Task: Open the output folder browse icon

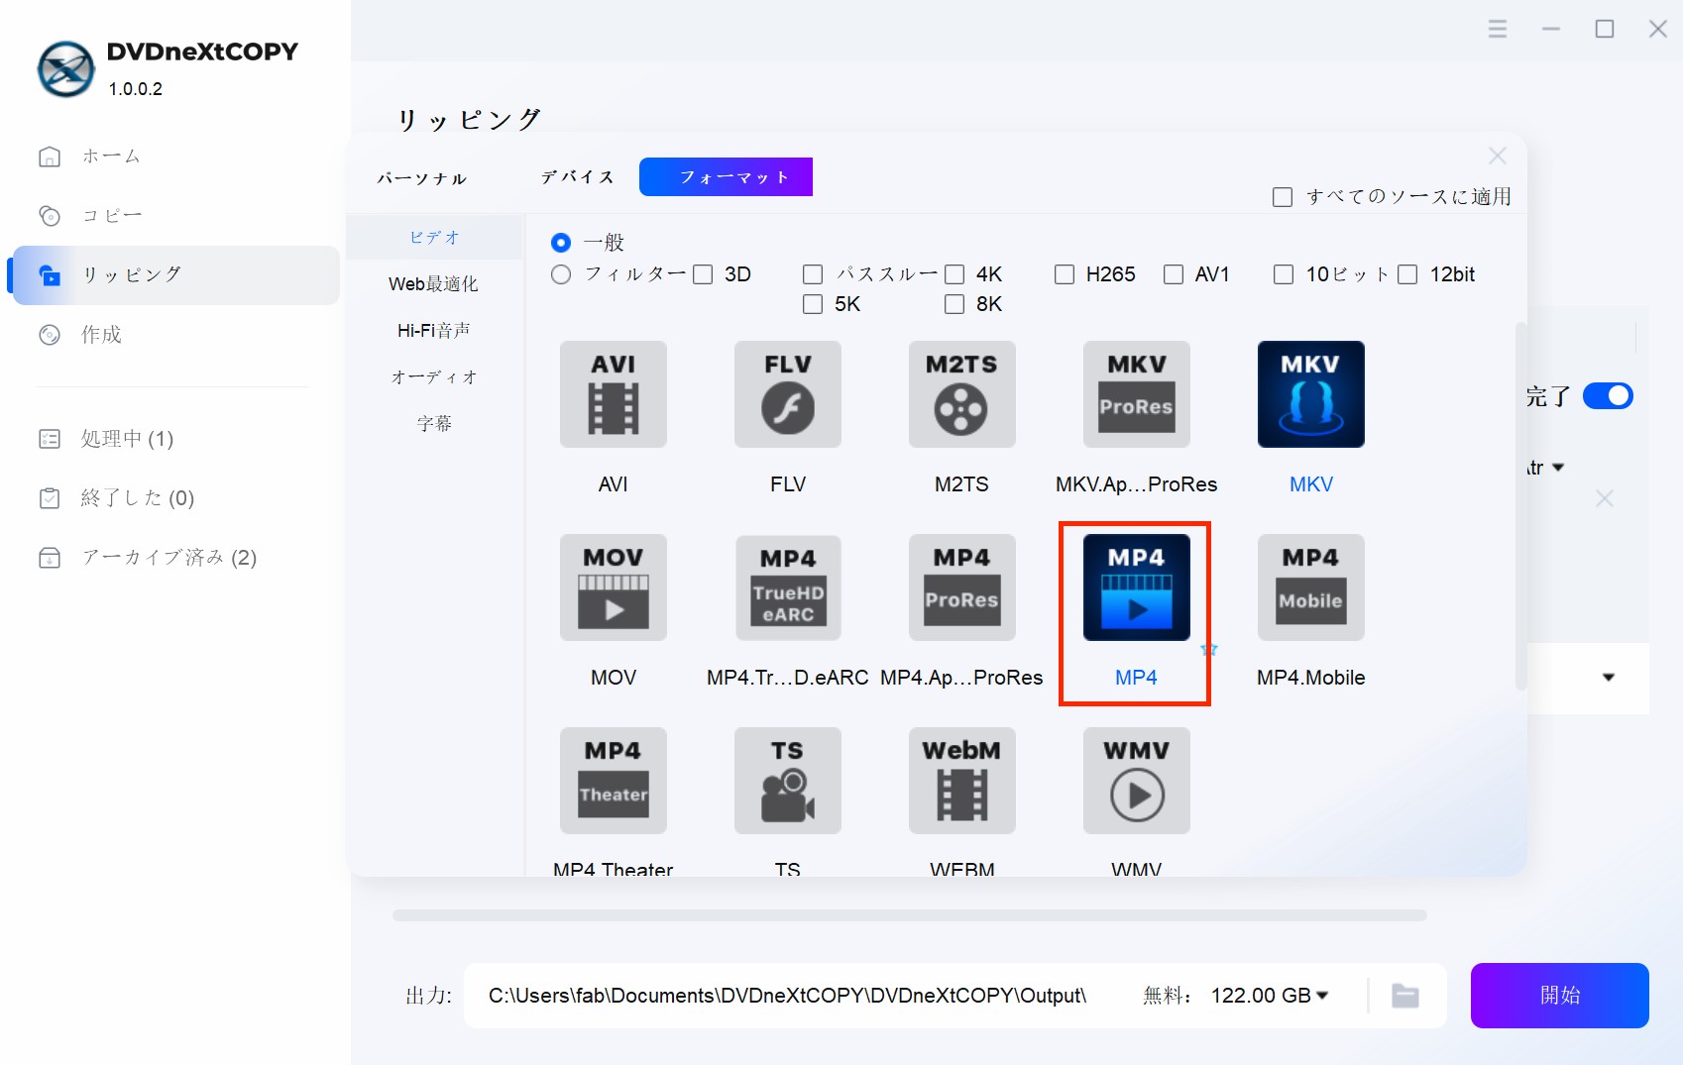Action: [1404, 996]
